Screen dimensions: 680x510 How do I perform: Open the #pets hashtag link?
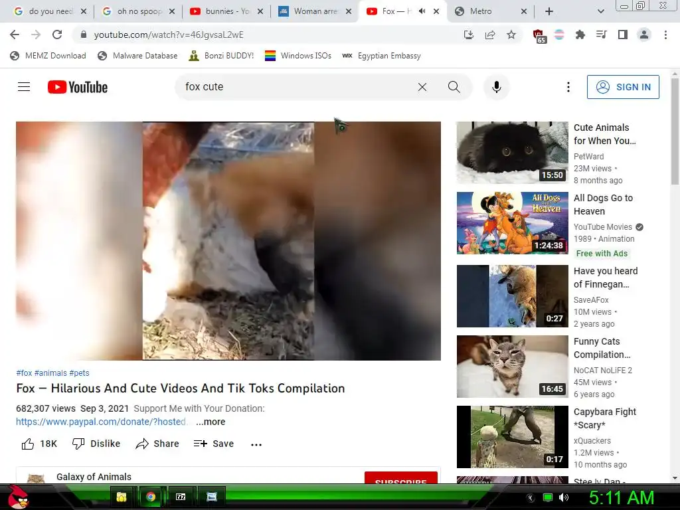pos(79,373)
